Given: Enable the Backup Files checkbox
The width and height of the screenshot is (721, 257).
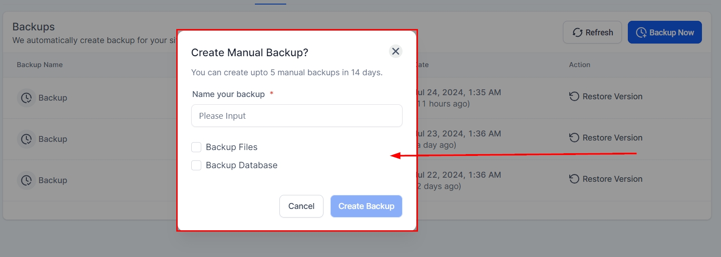Looking at the screenshot, I should tap(196, 147).
